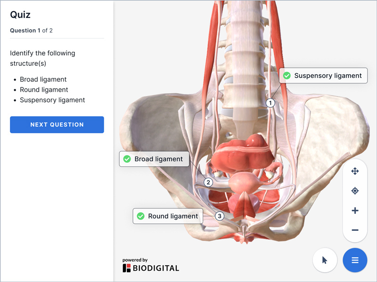The width and height of the screenshot is (377, 282).
Task: Open the blue hamburger menu button
Action: [x=355, y=260]
